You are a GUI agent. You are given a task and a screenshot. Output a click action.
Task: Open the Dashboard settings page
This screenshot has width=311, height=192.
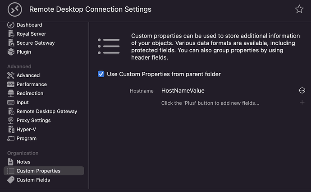point(29,25)
